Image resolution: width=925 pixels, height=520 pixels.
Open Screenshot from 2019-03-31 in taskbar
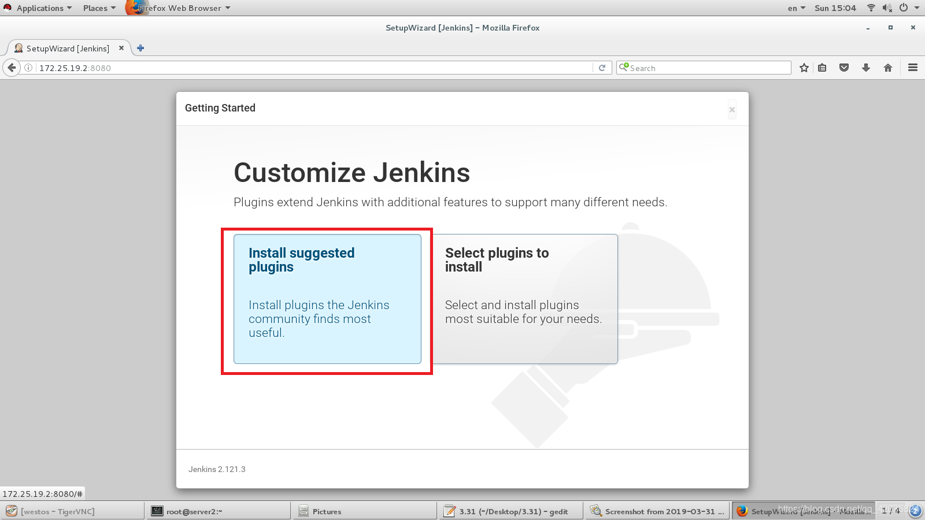point(657,511)
